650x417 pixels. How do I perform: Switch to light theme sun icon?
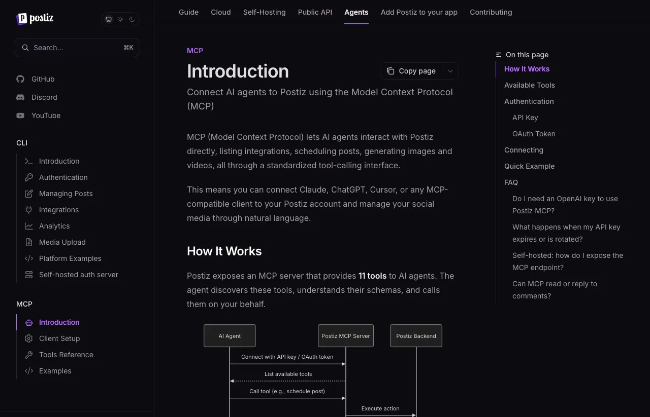tap(120, 19)
